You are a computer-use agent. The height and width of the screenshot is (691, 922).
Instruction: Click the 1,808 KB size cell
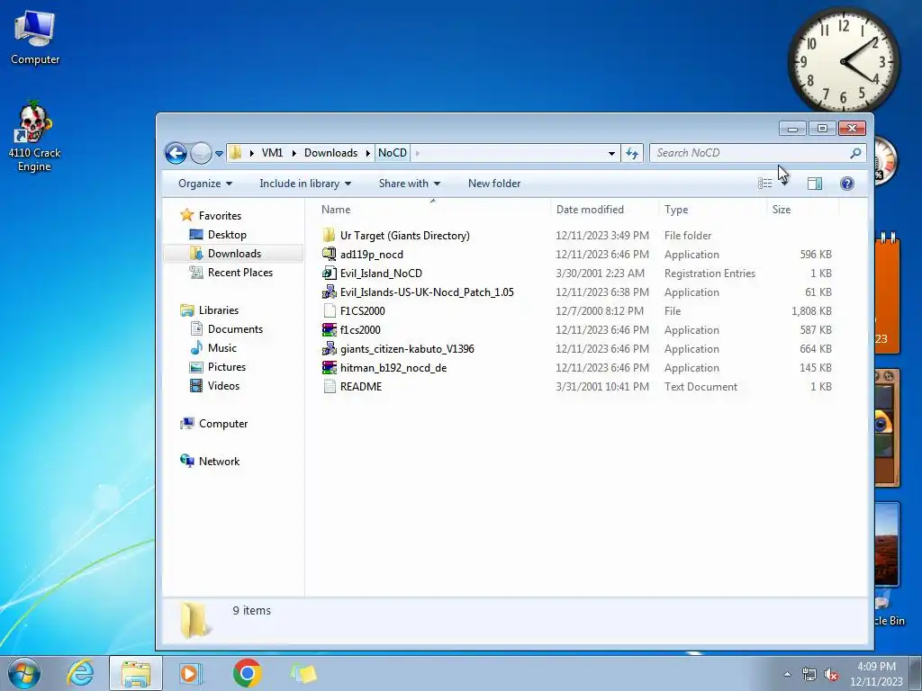[x=811, y=310]
